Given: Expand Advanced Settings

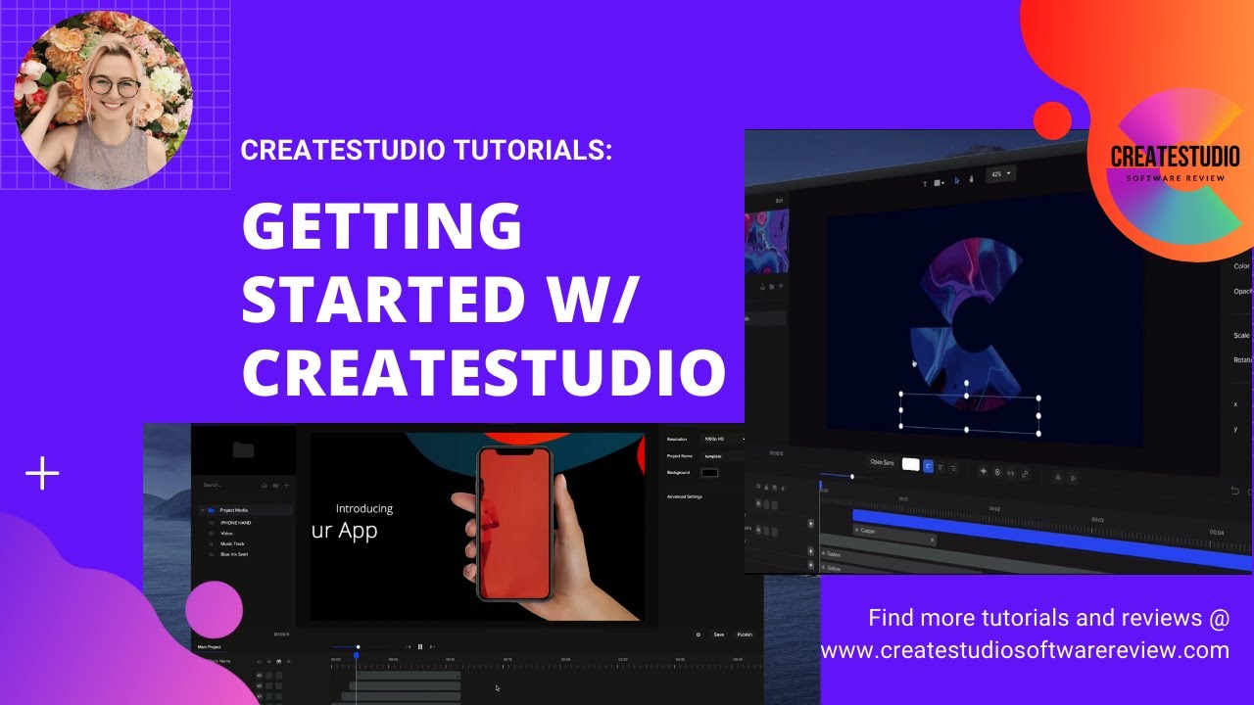Looking at the screenshot, I should click(x=686, y=496).
